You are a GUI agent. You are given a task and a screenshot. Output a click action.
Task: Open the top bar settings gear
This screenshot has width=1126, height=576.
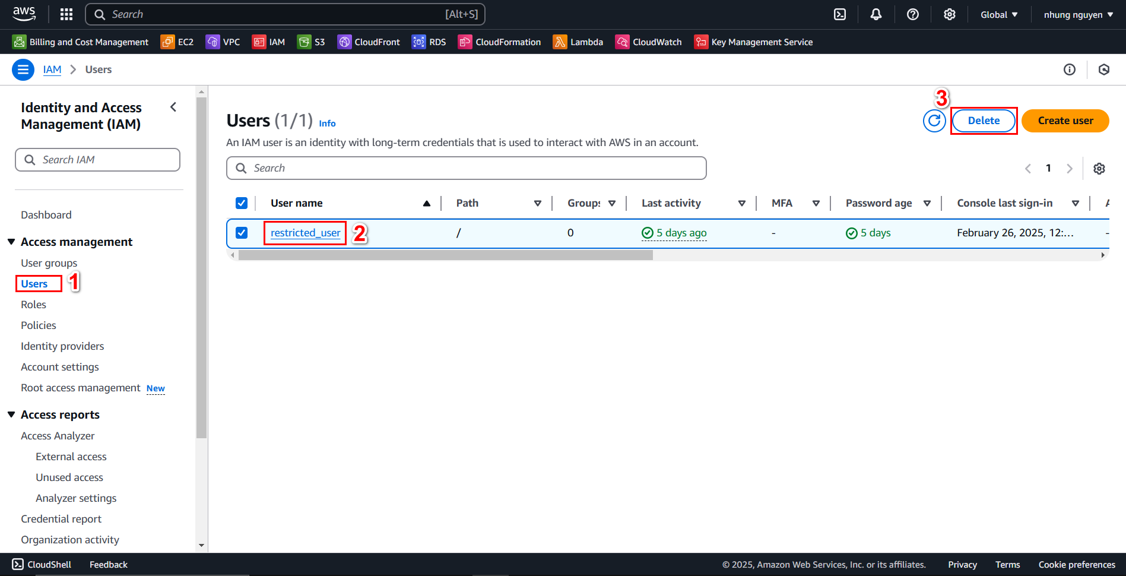point(950,14)
